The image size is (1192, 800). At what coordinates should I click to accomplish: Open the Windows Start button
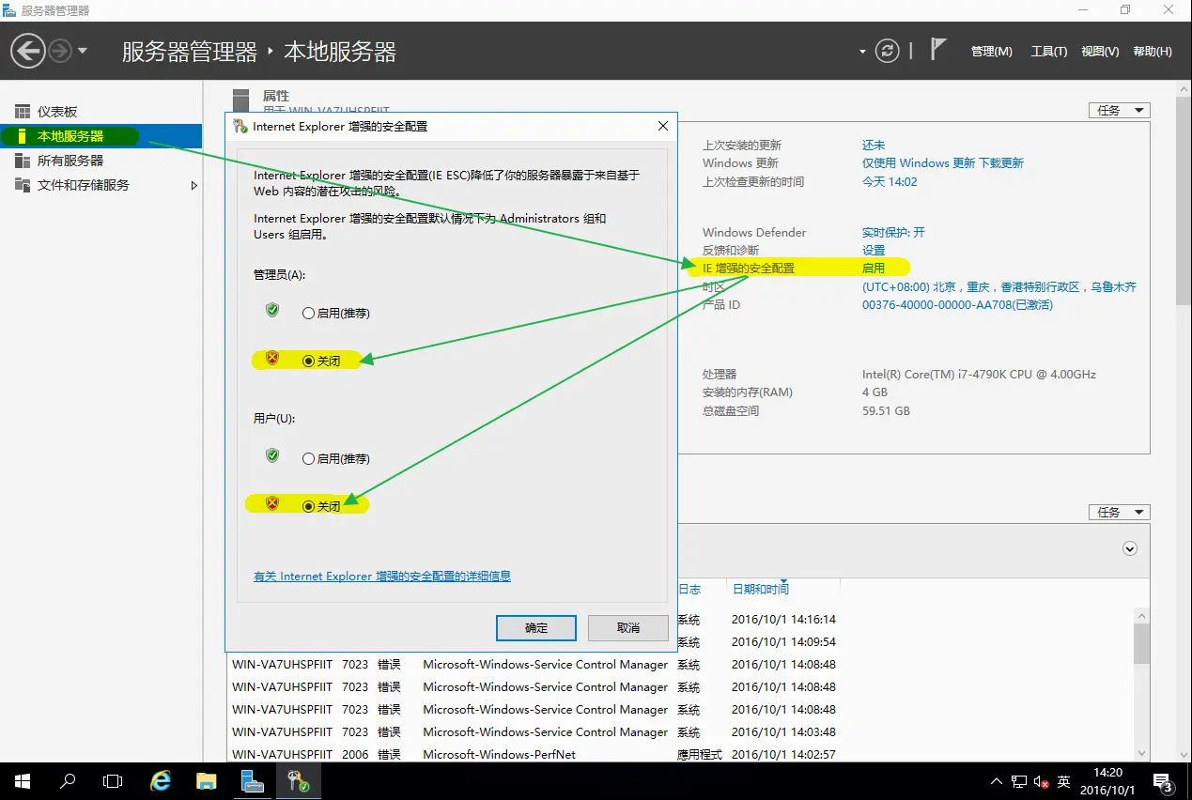pos(22,781)
